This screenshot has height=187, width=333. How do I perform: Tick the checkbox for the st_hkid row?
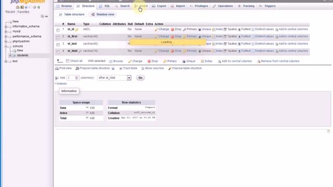click(x=58, y=52)
